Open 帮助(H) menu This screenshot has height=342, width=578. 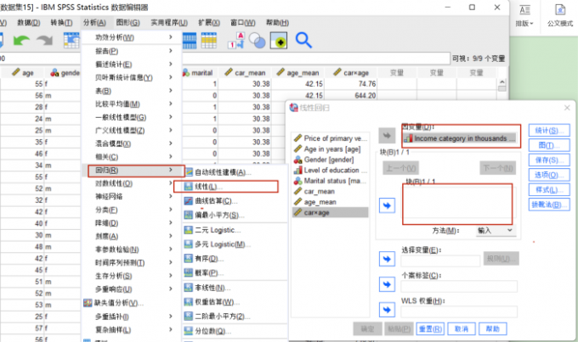point(278,22)
